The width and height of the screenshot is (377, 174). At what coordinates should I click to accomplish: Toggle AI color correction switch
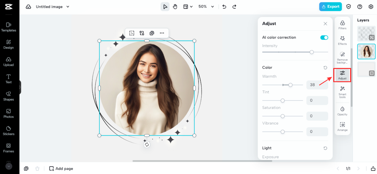(x=324, y=38)
